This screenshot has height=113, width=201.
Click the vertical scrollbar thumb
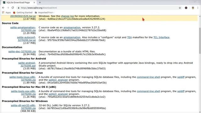coord(200,40)
